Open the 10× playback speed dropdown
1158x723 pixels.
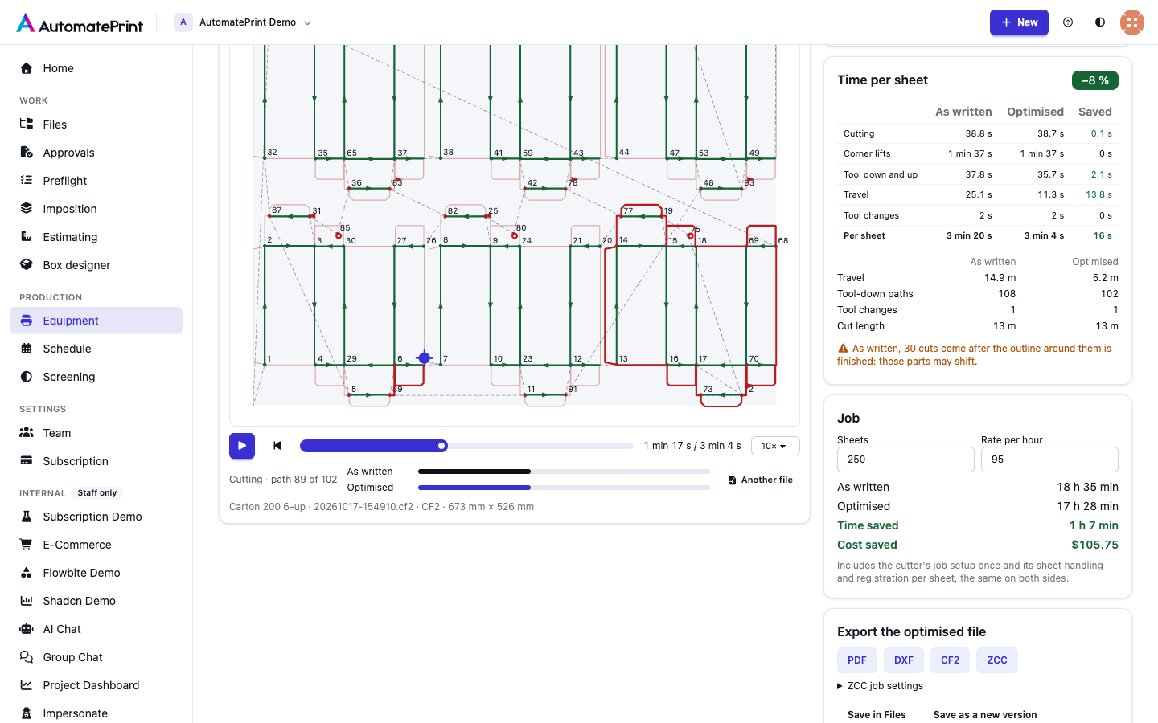click(775, 446)
